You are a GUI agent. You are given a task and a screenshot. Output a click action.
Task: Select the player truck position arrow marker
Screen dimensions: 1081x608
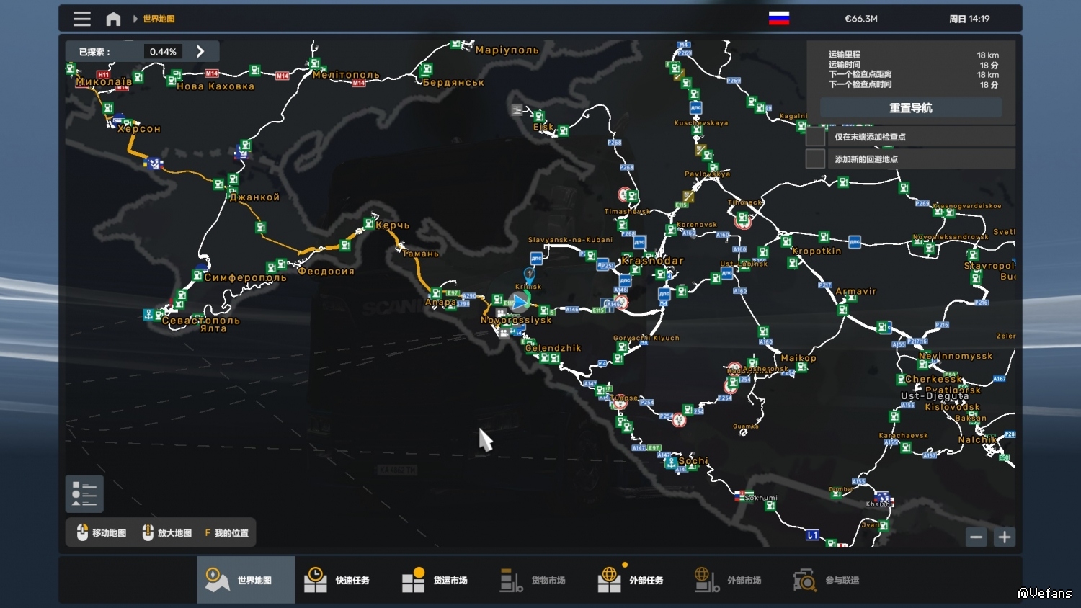click(x=519, y=303)
